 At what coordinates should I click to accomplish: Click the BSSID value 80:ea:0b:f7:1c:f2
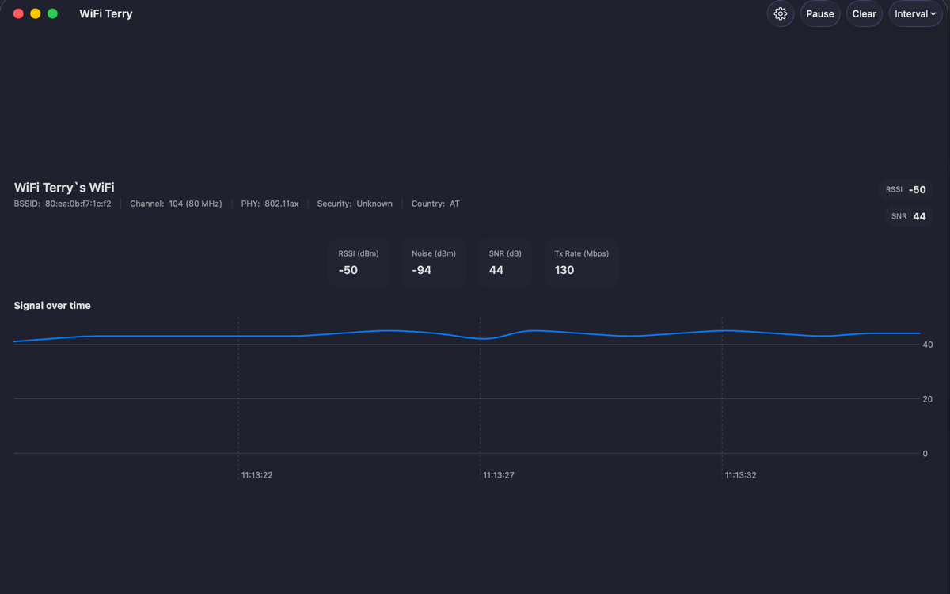(x=78, y=204)
